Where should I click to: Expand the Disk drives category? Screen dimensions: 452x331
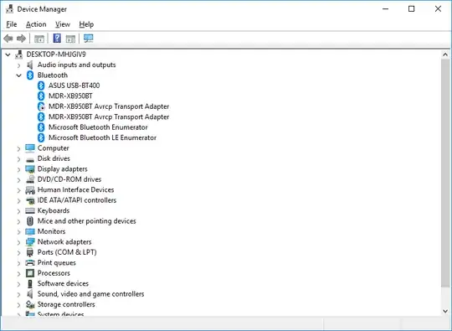click(x=18, y=159)
